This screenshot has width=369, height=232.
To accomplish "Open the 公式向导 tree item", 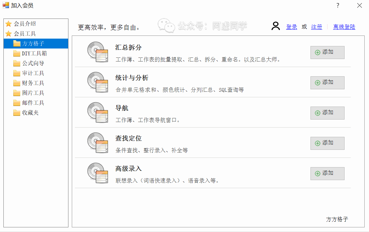I will point(33,63).
